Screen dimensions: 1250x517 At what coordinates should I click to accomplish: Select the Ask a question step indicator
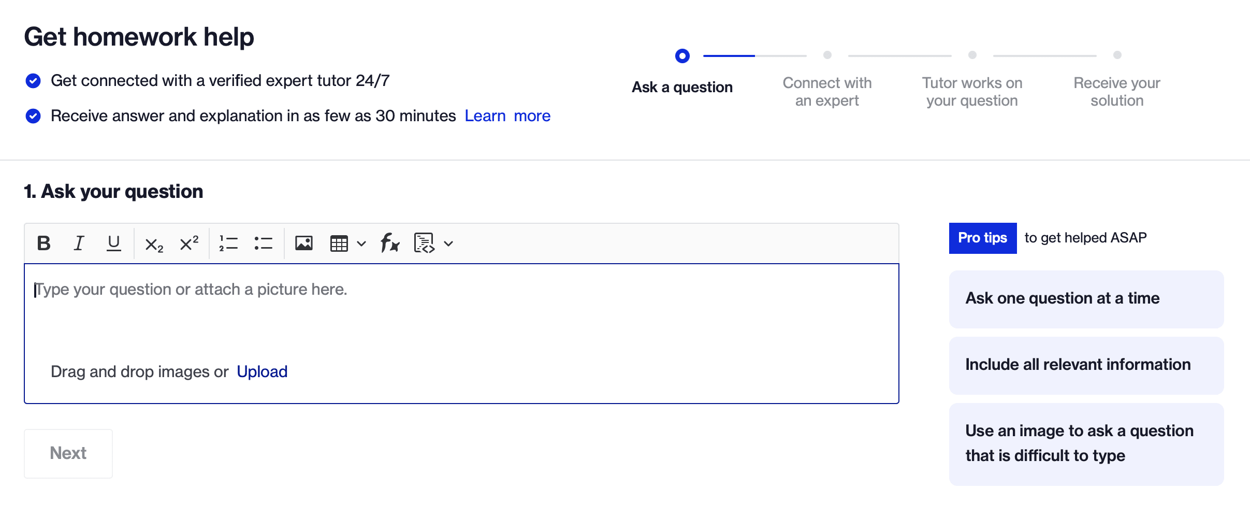click(x=682, y=56)
